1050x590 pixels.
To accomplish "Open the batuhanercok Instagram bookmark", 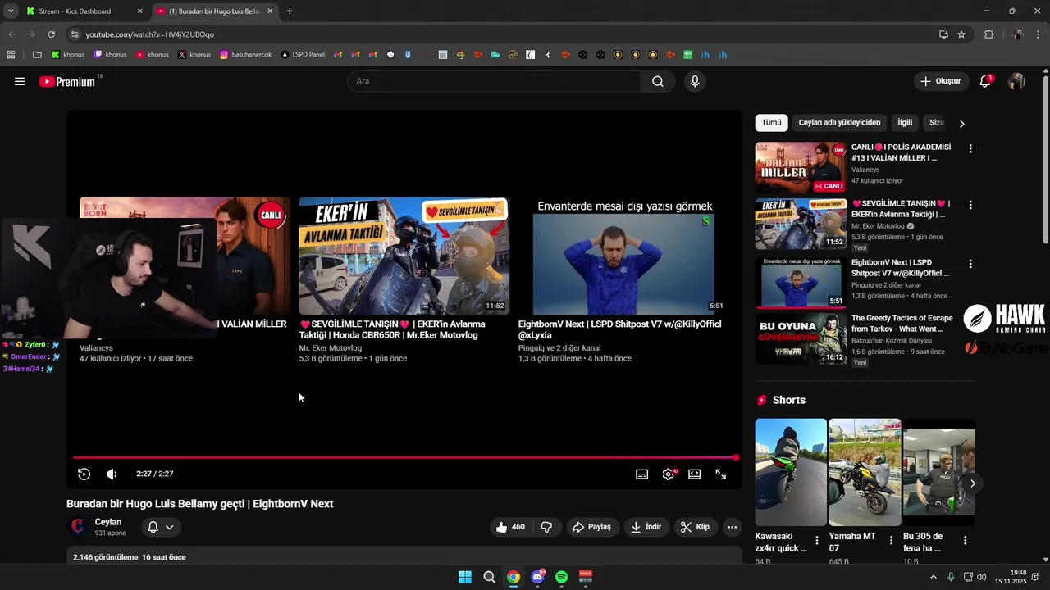I will coord(246,55).
